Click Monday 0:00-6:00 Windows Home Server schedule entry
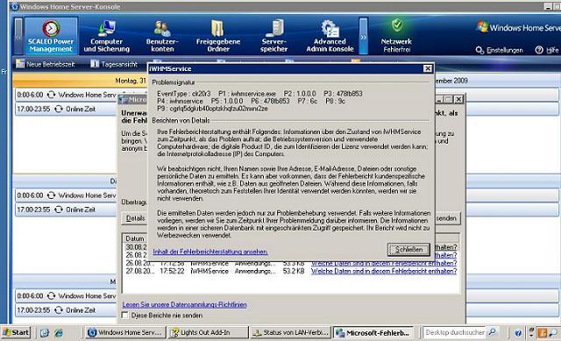This screenshot has width=561, height=341. (67, 95)
